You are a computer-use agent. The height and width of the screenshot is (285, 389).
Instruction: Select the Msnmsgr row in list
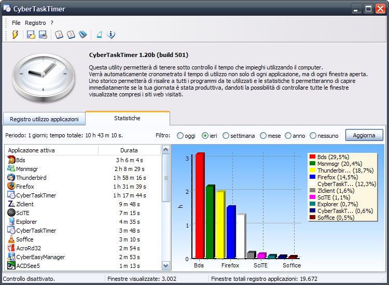click(84, 169)
